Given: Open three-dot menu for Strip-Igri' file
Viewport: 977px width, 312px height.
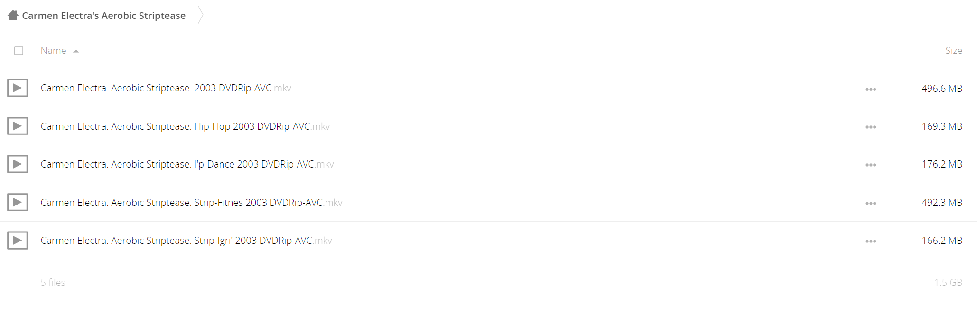Looking at the screenshot, I should pyautogui.click(x=871, y=241).
